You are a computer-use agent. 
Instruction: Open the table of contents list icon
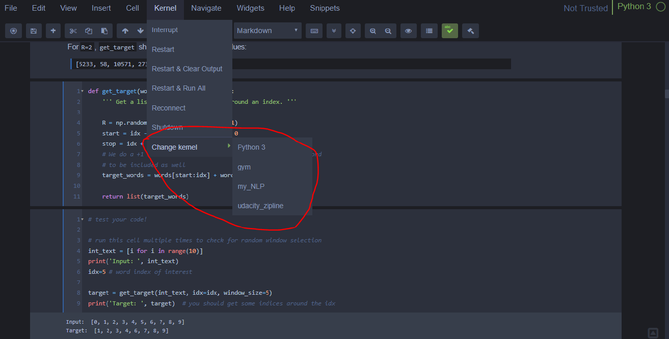click(x=429, y=31)
